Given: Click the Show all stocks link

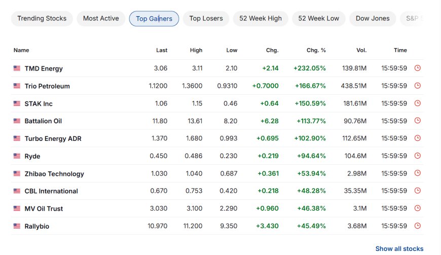Looking at the screenshot, I should coord(399,249).
